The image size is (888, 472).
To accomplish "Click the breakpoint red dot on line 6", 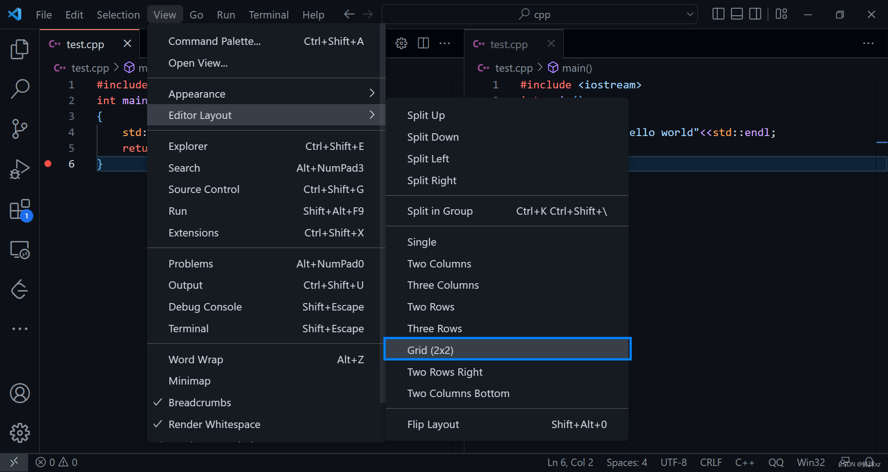I will (x=48, y=164).
